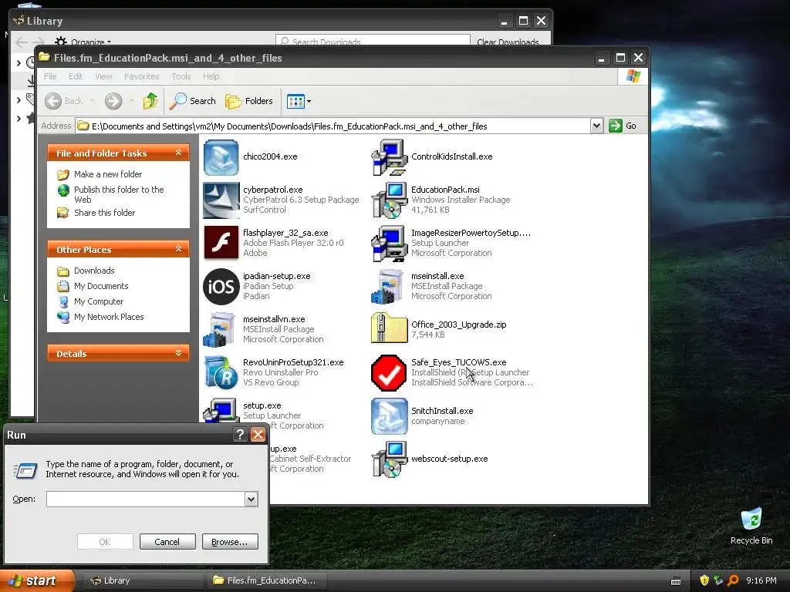The height and width of the screenshot is (592, 790).
Task: Click Make a new folder
Action: pyautogui.click(x=108, y=174)
